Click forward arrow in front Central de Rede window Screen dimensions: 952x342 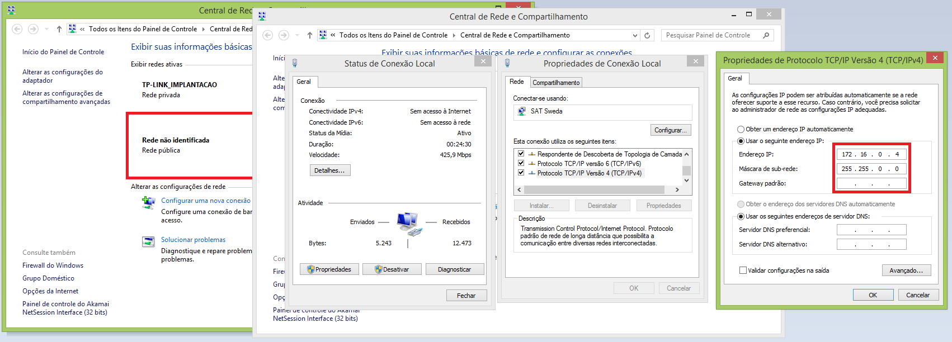click(284, 35)
